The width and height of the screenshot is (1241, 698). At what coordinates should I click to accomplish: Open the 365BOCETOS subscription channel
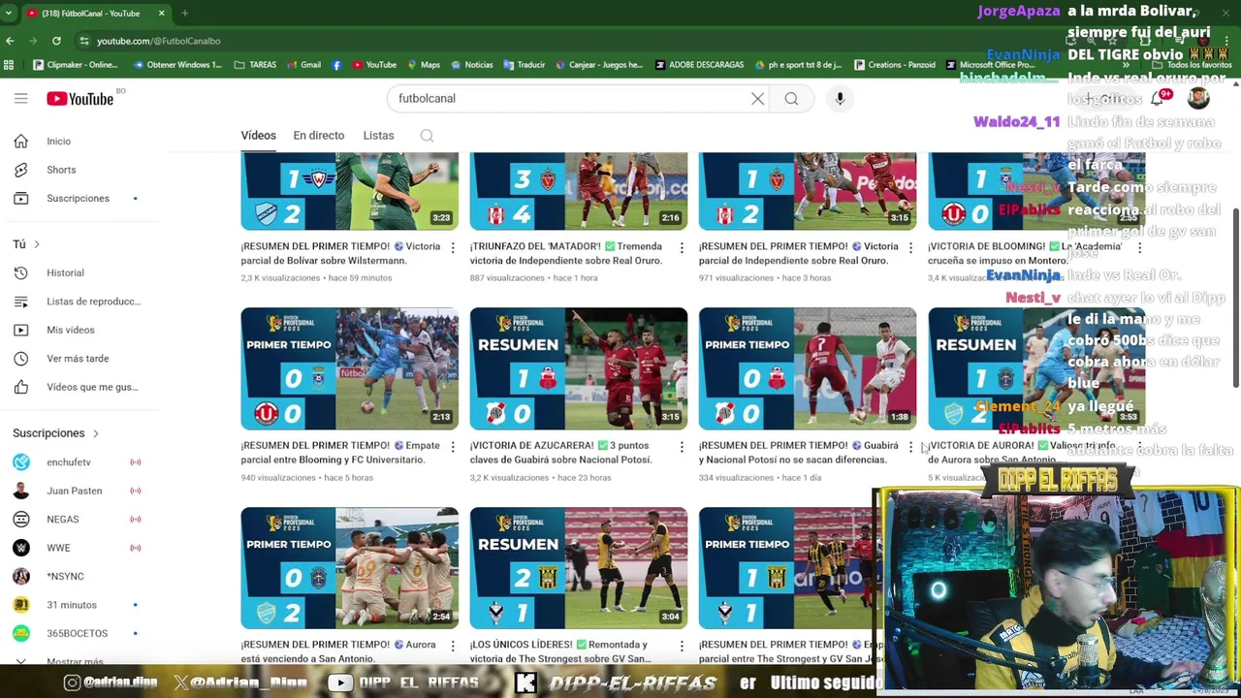click(76, 633)
